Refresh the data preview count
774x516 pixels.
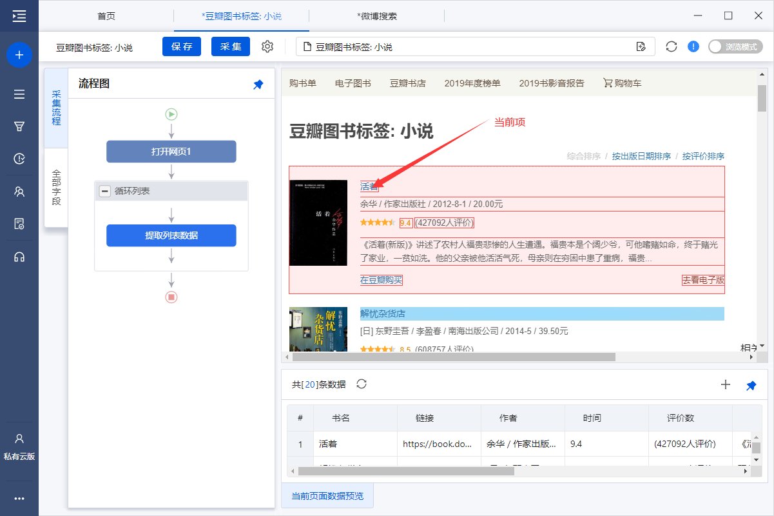(x=362, y=384)
